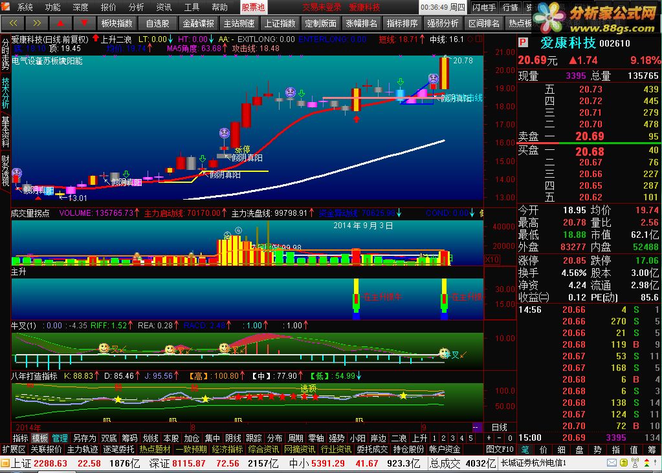Switch to the 势 trend tab
The height and width of the screenshot is (473, 662).
597,449
